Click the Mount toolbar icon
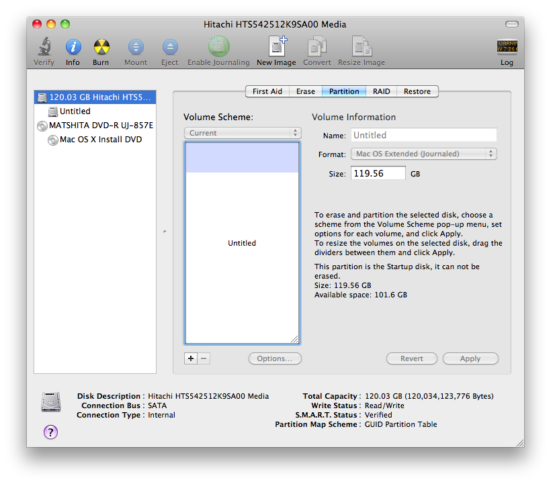Screen dimensions: 551x484 pyautogui.click(x=136, y=47)
